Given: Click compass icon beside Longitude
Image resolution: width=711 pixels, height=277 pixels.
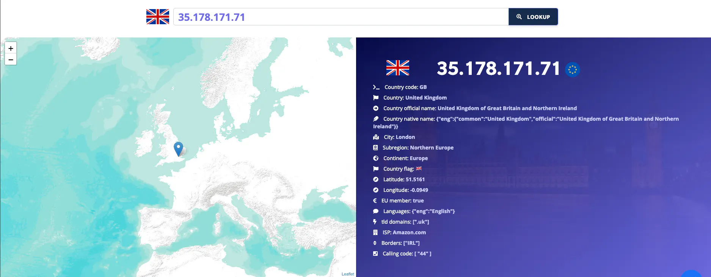Looking at the screenshot, I should pos(376,190).
